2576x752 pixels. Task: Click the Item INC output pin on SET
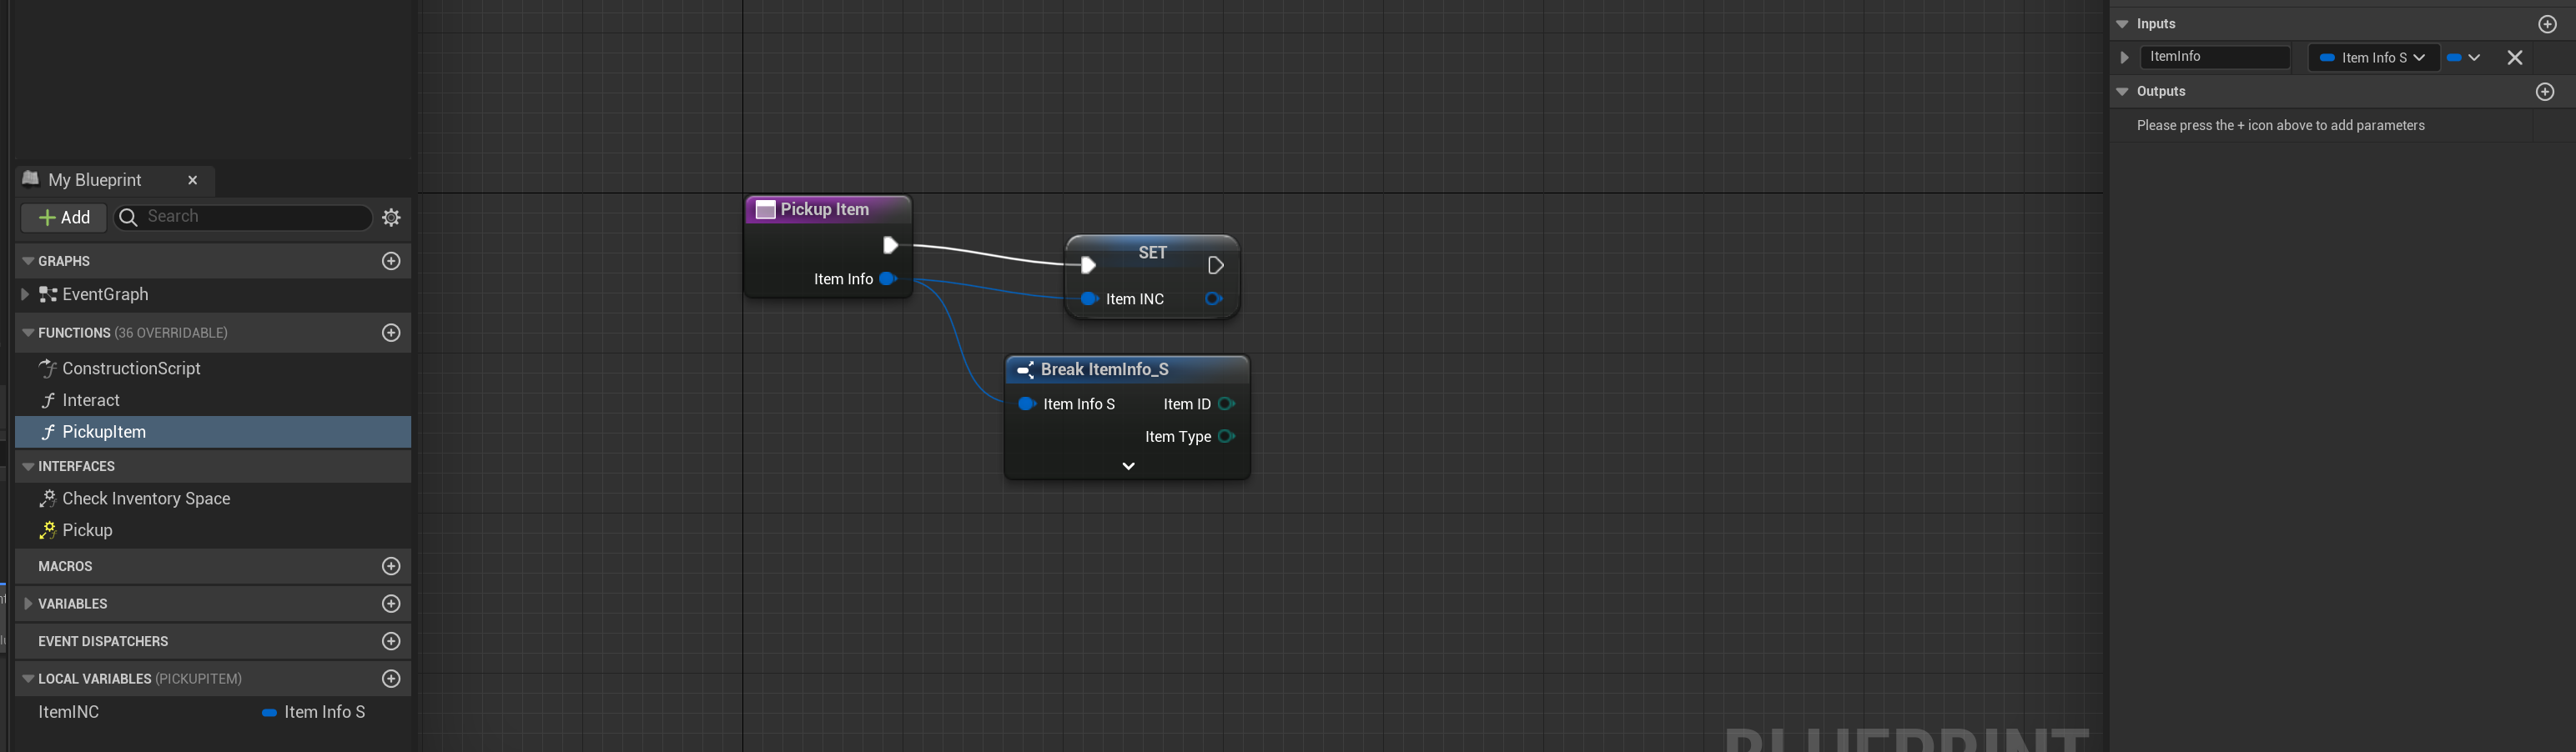pyautogui.click(x=1213, y=299)
